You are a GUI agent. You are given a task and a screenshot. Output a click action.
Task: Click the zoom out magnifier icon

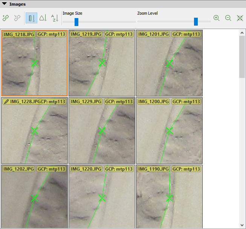(x=228, y=18)
